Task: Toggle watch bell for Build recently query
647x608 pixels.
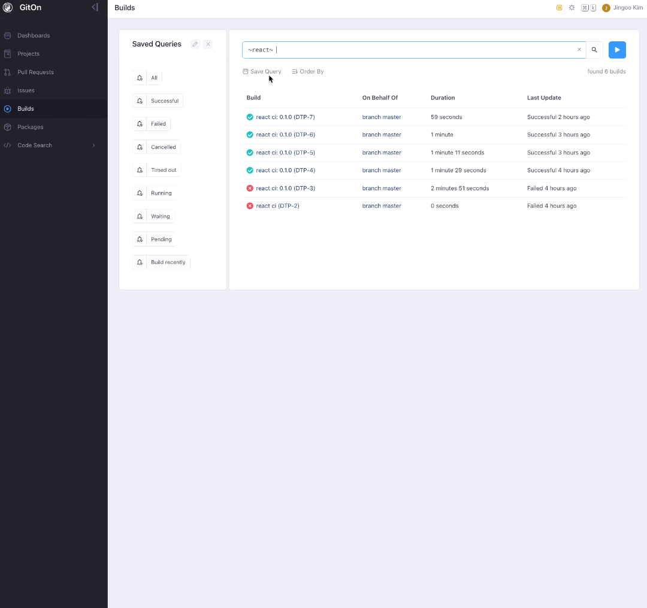Action: point(140,263)
